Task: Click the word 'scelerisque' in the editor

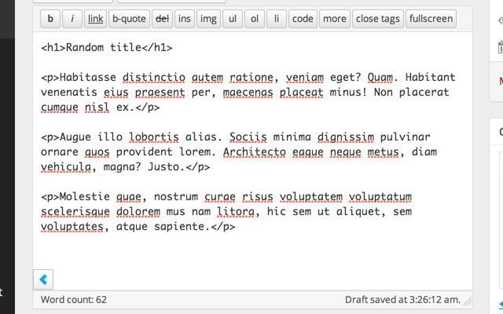Action: (75, 211)
